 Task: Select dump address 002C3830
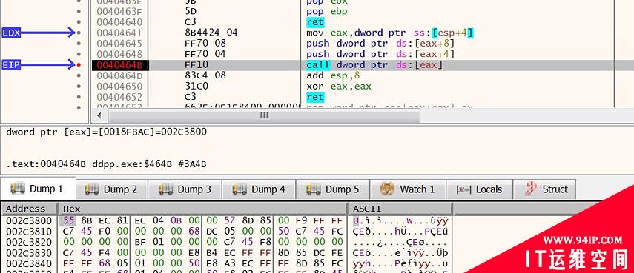pyautogui.click(x=29, y=253)
